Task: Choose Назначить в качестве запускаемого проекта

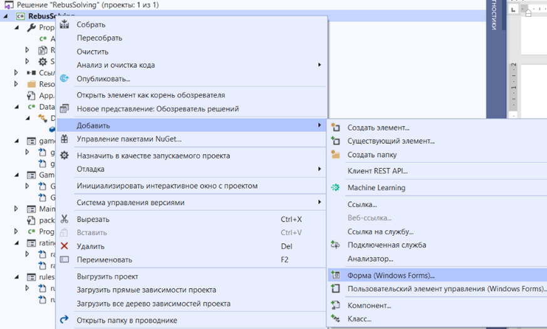Action: tap(153, 156)
